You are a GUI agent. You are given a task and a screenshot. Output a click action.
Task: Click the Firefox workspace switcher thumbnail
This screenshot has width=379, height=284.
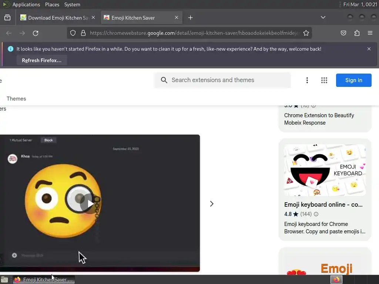(336, 280)
